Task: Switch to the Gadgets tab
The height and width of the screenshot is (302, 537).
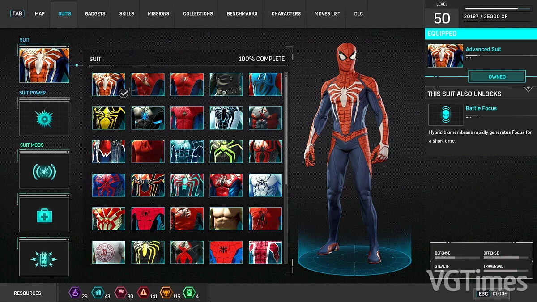Action: [x=95, y=13]
